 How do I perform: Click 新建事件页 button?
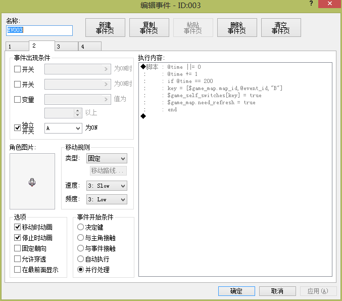click(105, 27)
